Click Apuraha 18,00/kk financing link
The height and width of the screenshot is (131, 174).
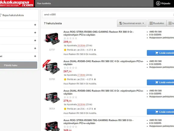pyautogui.click(x=81, y=105)
